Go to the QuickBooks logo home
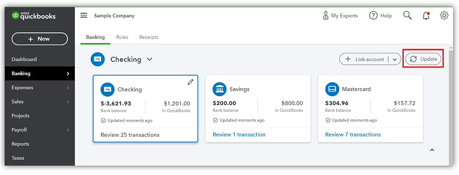The image size is (459, 175). point(33,15)
